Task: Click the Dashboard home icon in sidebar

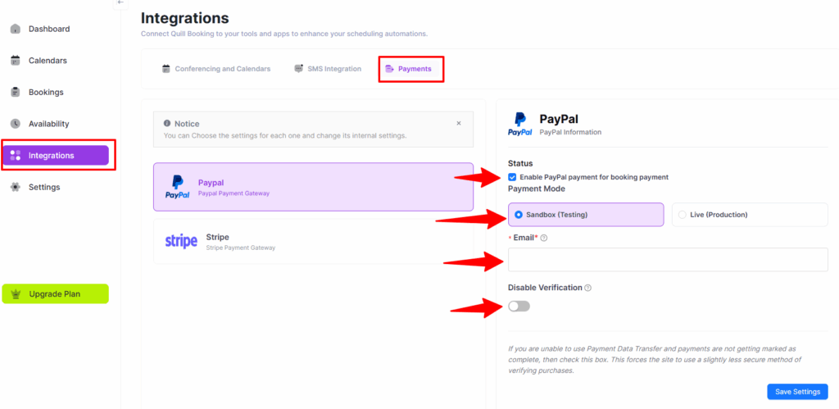Action: [15, 30]
